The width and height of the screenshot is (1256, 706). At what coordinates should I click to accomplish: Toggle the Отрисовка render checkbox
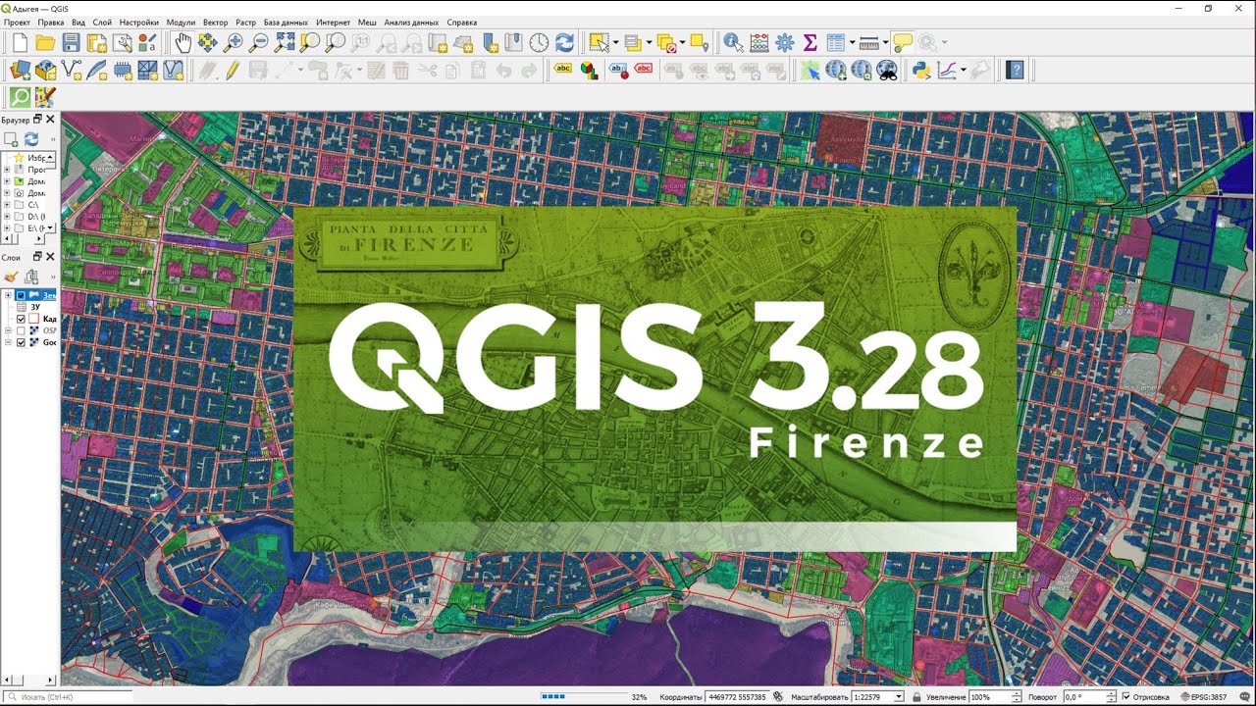(1125, 697)
